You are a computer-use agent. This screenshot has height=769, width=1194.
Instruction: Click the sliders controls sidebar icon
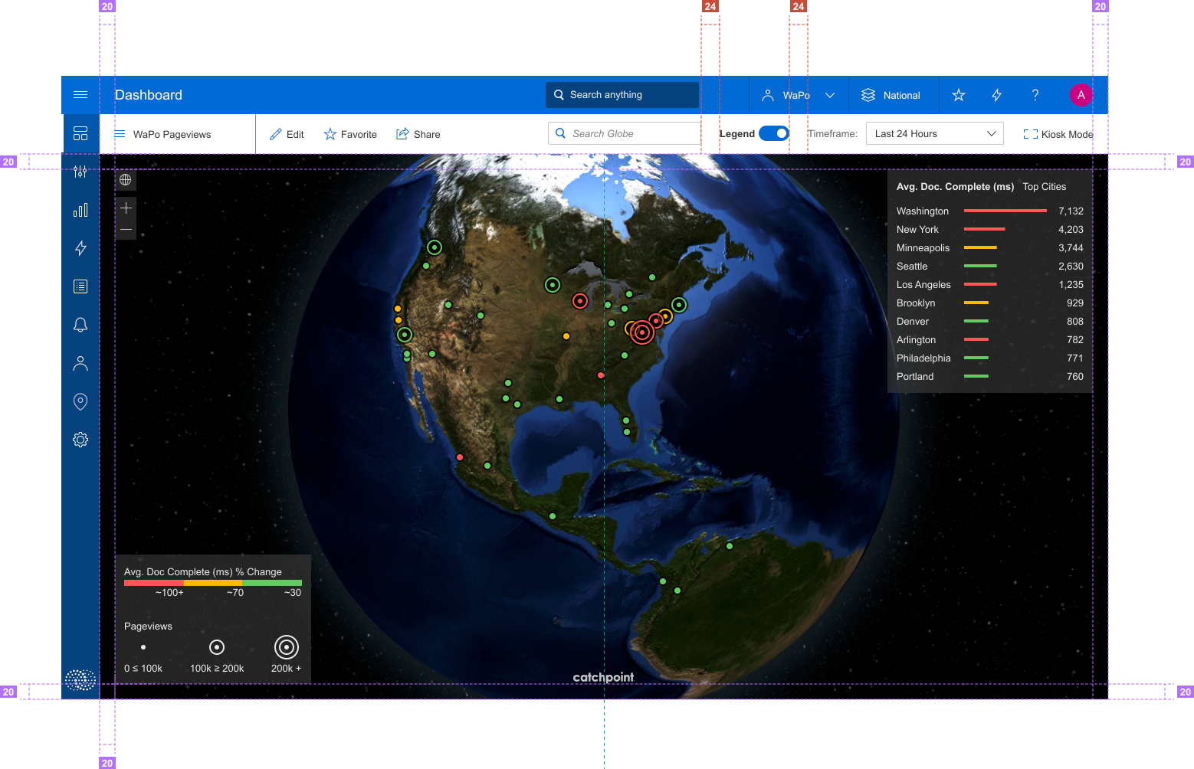(x=80, y=172)
